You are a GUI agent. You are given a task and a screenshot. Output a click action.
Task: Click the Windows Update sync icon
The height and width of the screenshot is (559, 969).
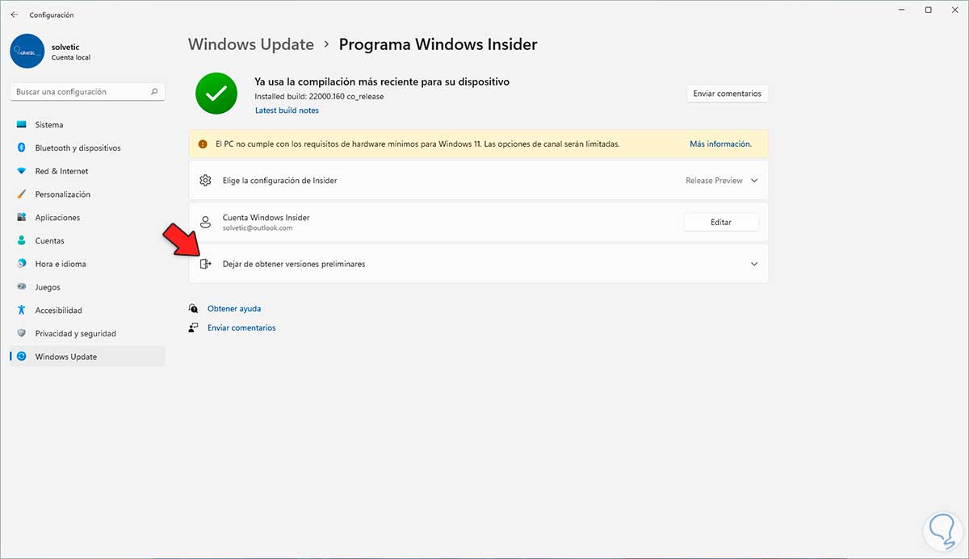coord(21,357)
